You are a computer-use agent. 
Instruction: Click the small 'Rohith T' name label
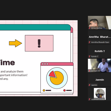pos(95,57)
